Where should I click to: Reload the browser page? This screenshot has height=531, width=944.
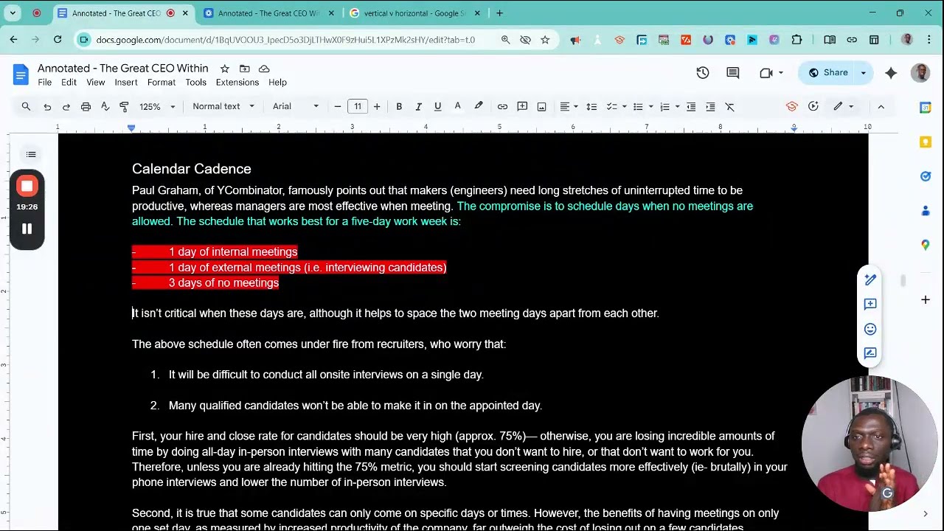[x=58, y=40]
